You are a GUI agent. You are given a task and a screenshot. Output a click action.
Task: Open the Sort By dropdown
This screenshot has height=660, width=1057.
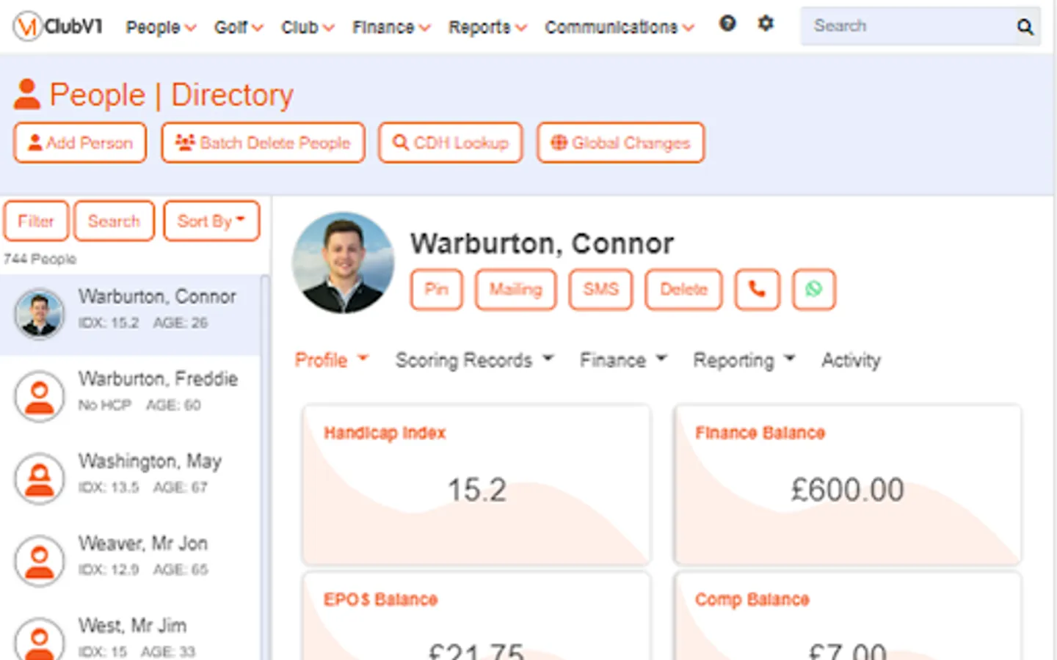pyautogui.click(x=211, y=221)
